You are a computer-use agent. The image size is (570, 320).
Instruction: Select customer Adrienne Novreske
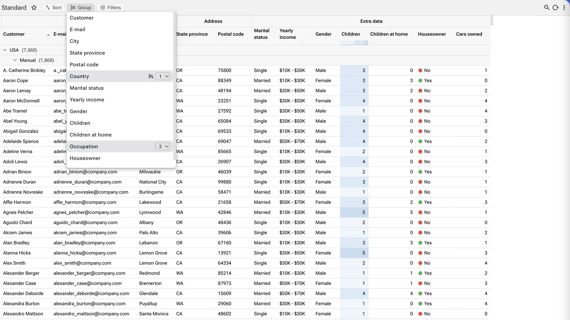23,192
